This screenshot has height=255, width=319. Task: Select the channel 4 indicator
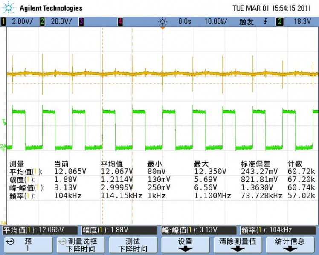[120, 21]
